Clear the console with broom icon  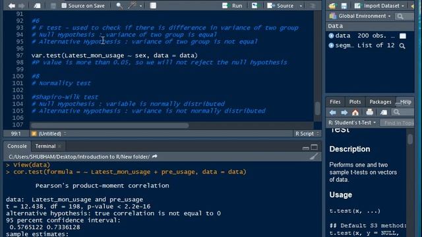point(314,157)
